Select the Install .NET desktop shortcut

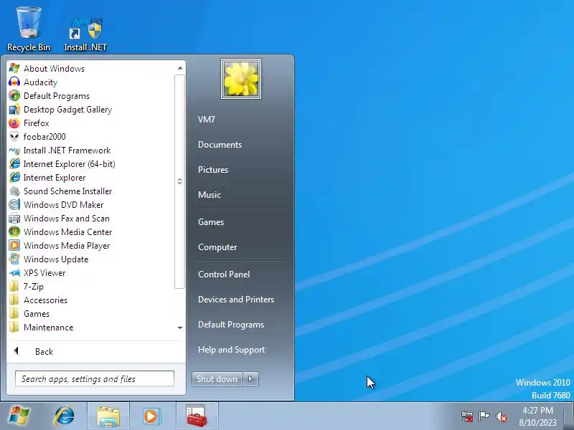click(x=85, y=34)
